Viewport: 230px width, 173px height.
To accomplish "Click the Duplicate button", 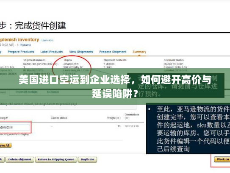I will click(x=87, y=159).
